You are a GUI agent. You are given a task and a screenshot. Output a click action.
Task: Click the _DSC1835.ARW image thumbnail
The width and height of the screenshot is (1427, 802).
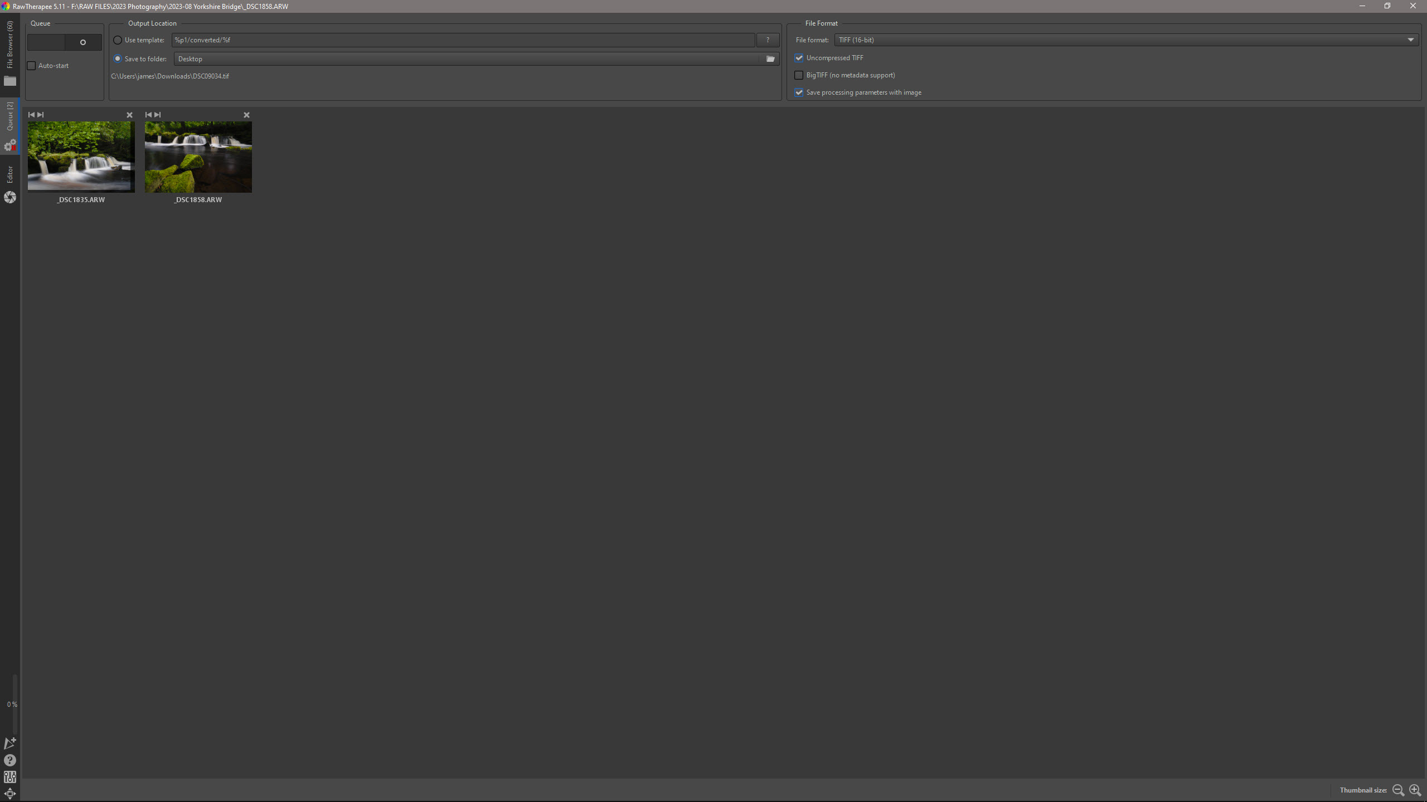pos(80,157)
